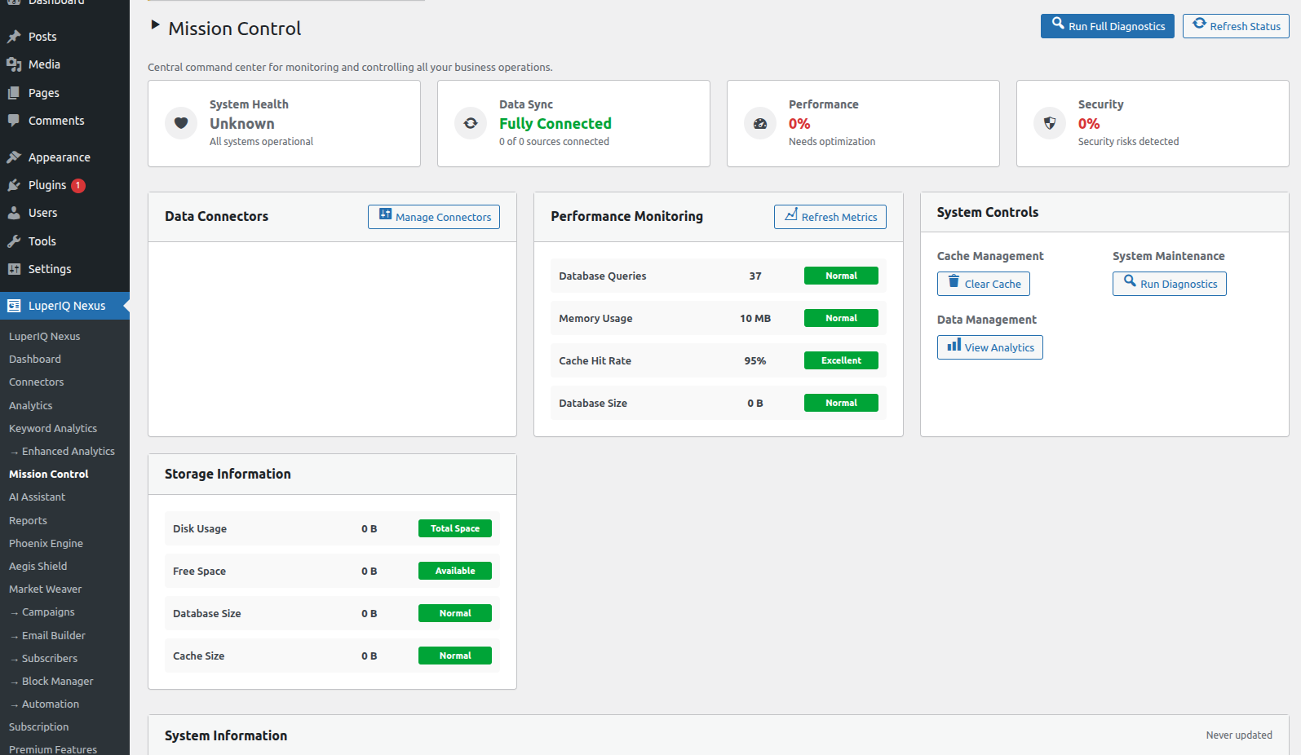Refresh Metrics in Performance Monitoring
Viewport: 1301px width, 755px height.
(x=830, y=217)
